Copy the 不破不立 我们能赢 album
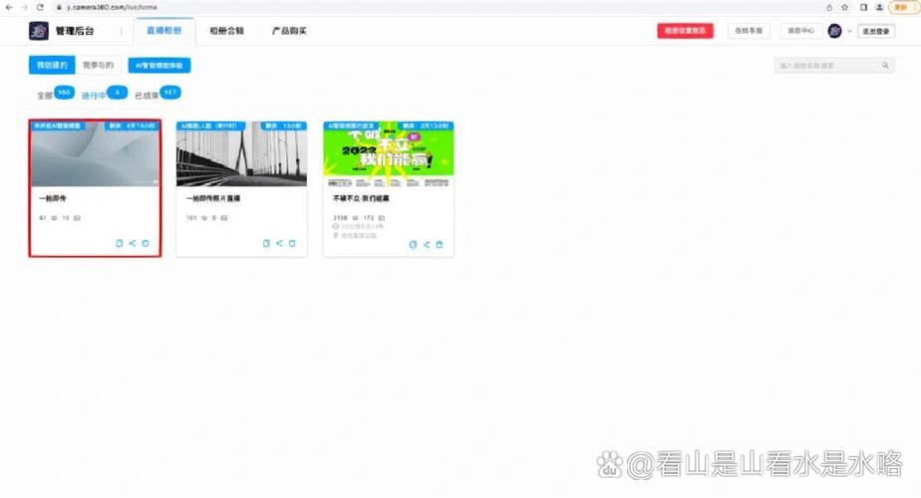 (413, 244)
